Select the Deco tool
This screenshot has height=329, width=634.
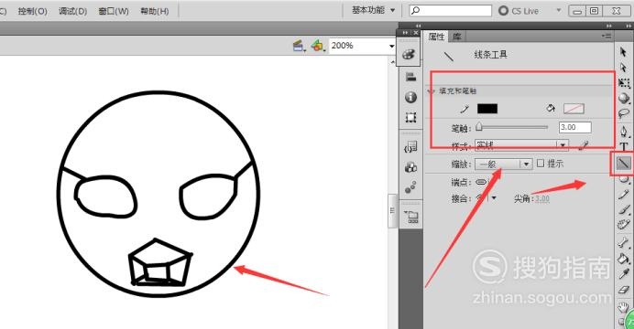click(x=624, y=225)
